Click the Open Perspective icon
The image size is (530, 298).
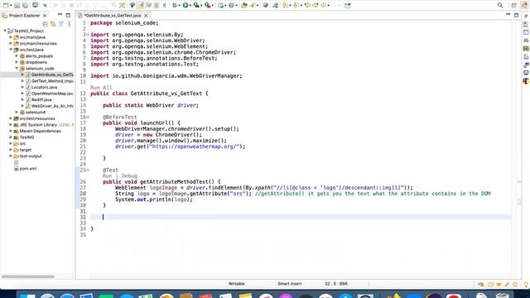tap(513, 6)
